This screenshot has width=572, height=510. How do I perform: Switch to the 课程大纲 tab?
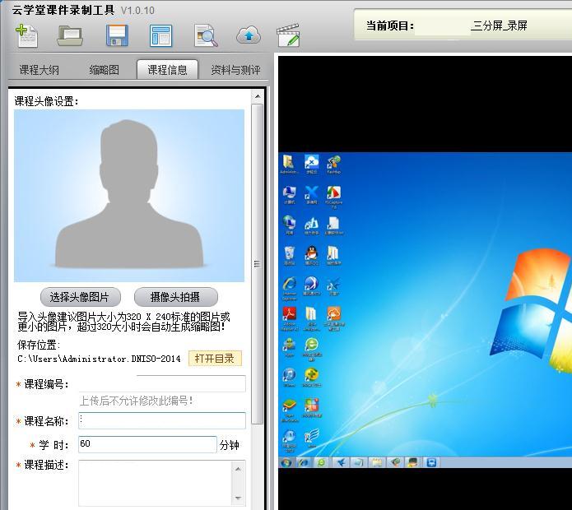point(39,70)
